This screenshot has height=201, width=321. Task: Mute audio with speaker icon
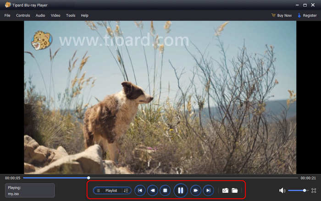click(x=282, y=190)
